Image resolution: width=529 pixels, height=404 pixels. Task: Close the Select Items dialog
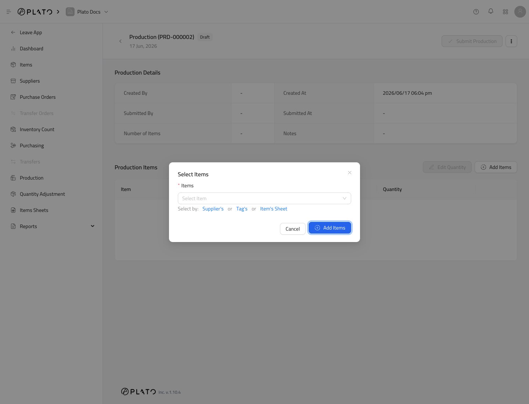point(350,173)
